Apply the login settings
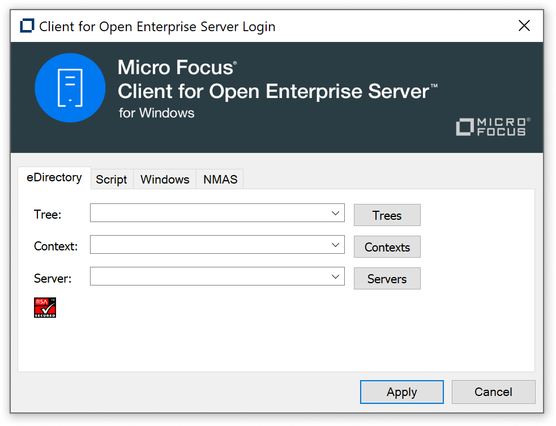This screenshot has width=556, height=426. click(402, 392)
